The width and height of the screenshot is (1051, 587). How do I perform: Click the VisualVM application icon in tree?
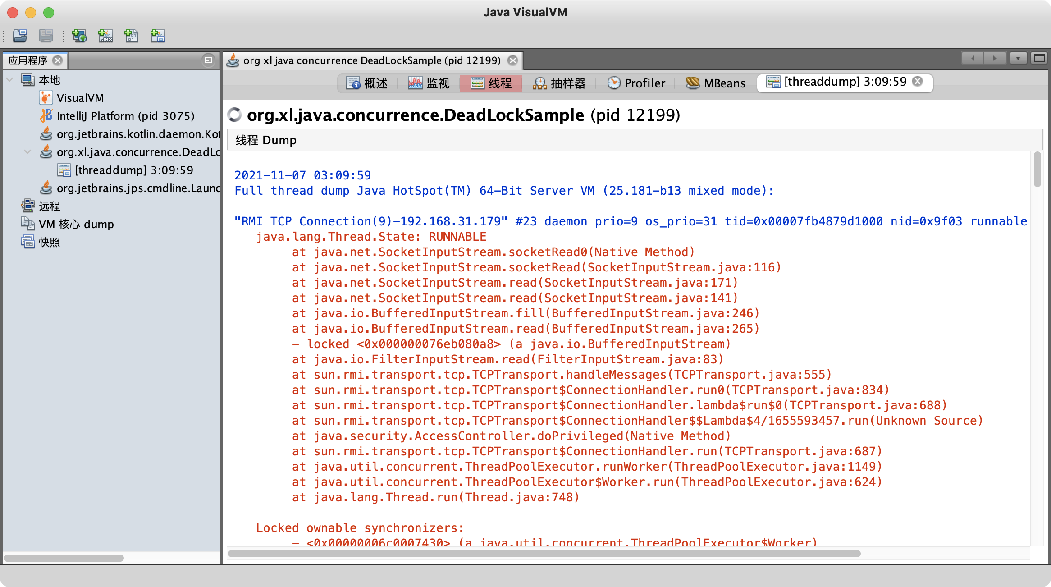[x=46, y=98]
